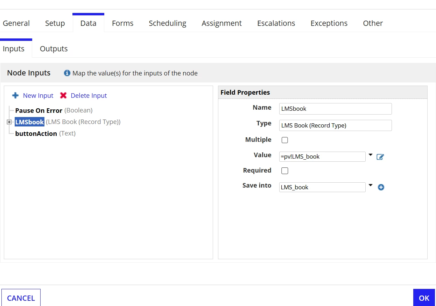
Task: Toggle the Multiple checkbox
Action: pos(285,140)
